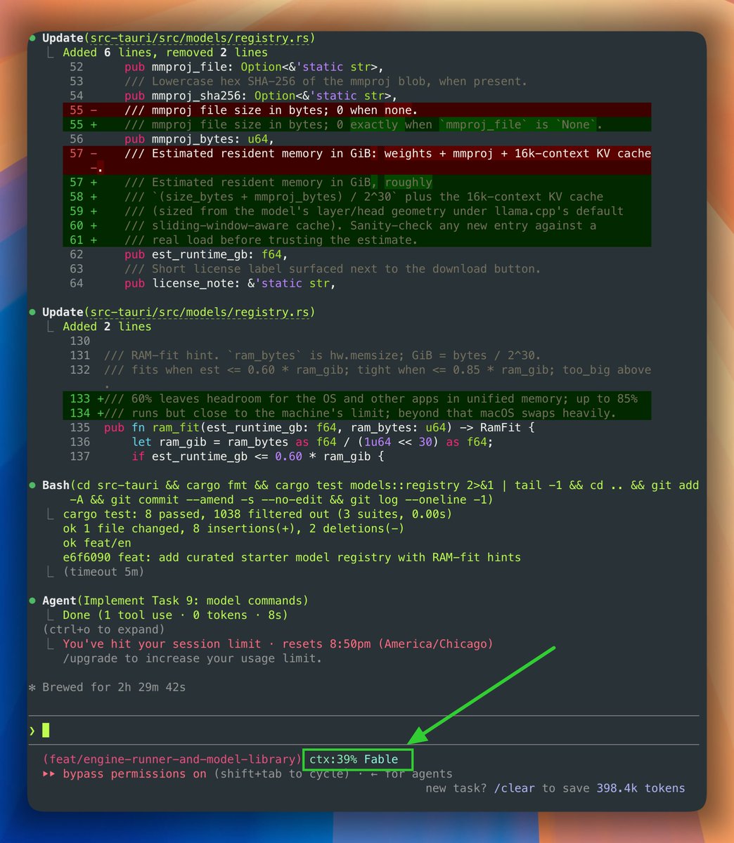Click the green bullet beside the Bash command
734x843 pixels.
(x=32, y=485)
